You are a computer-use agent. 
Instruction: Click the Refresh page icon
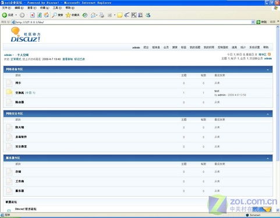(40, 15)
